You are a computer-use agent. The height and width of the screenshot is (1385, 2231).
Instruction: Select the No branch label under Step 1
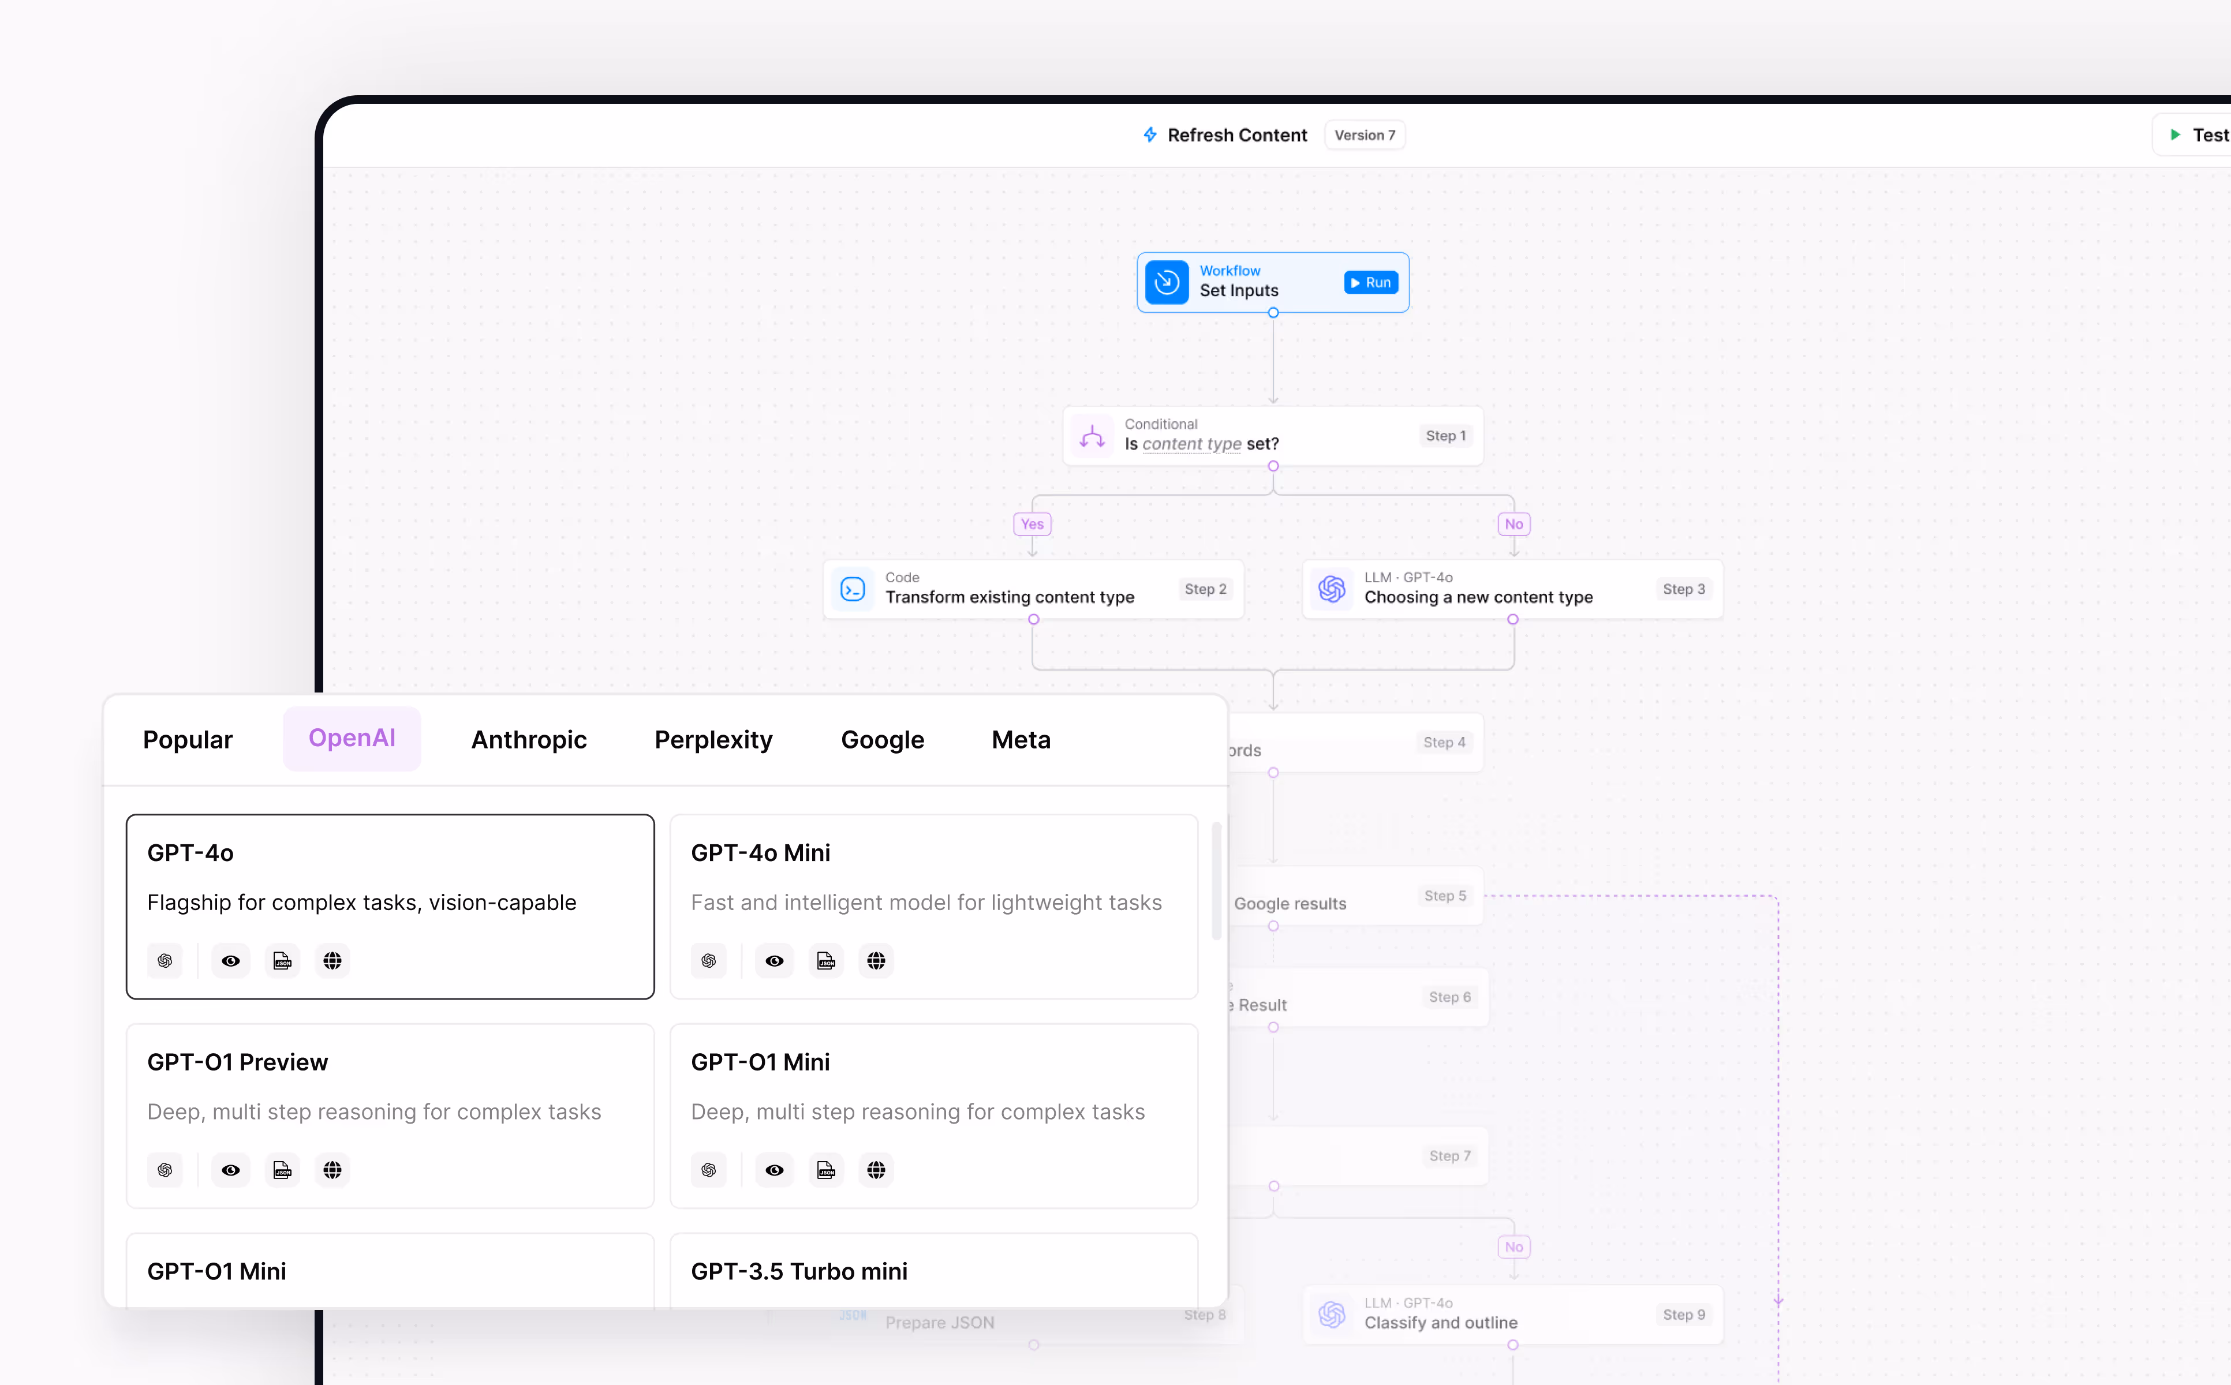pos(1514,524)
